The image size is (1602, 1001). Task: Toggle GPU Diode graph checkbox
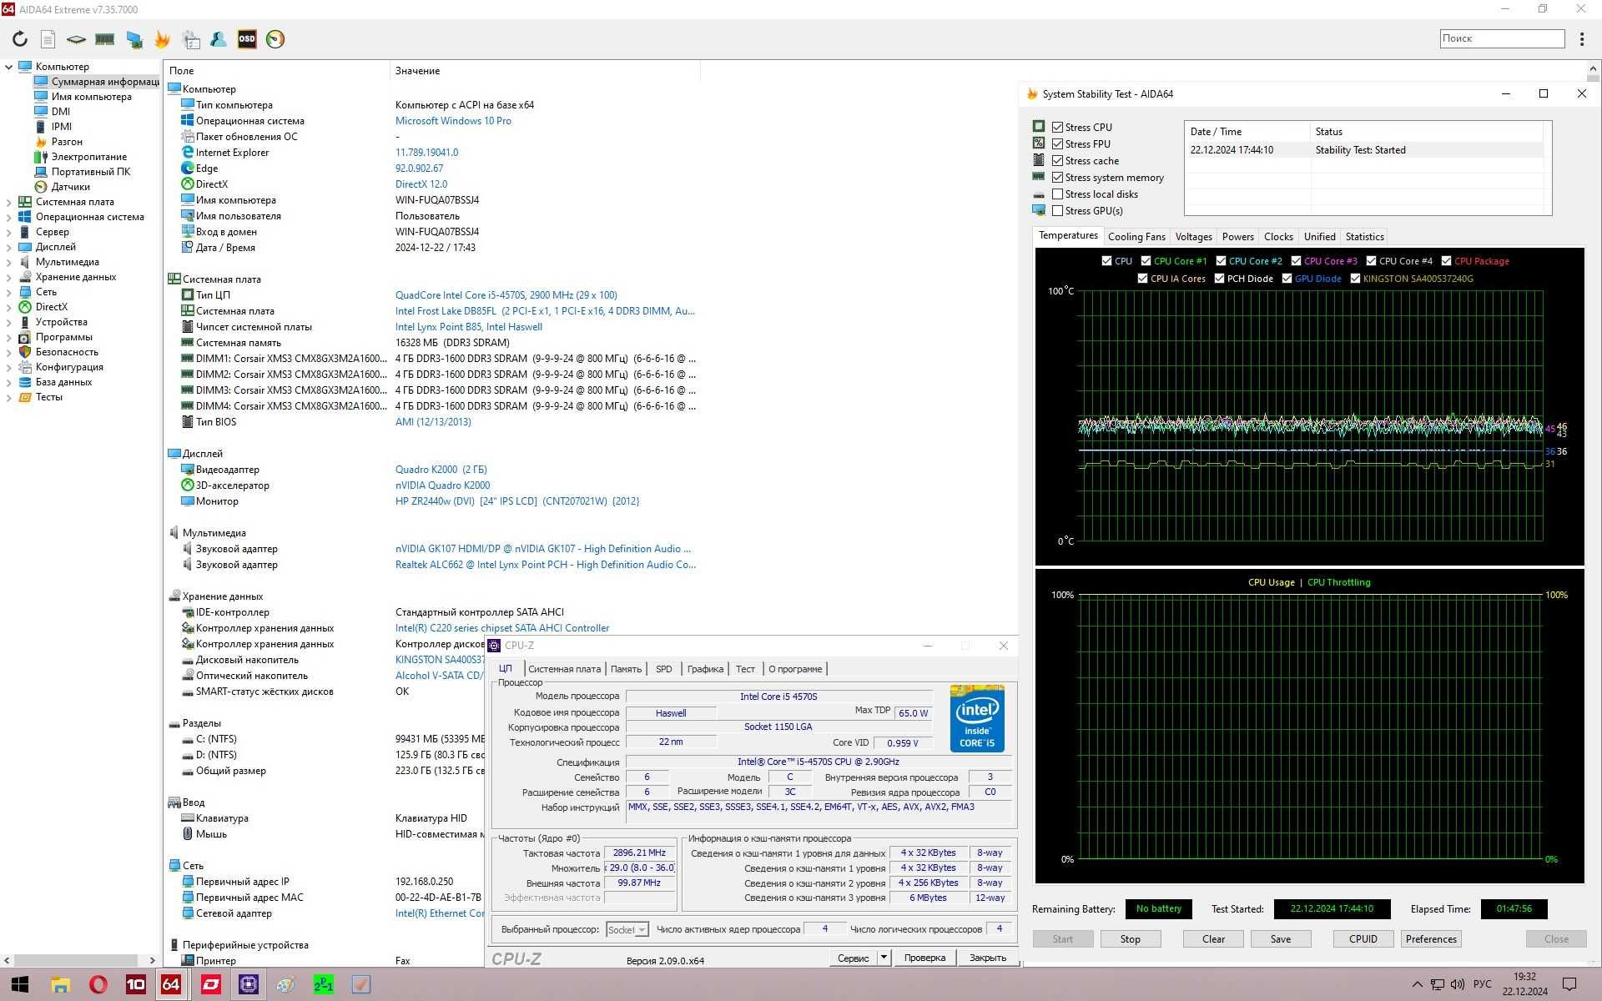(x=1287, y=279)
